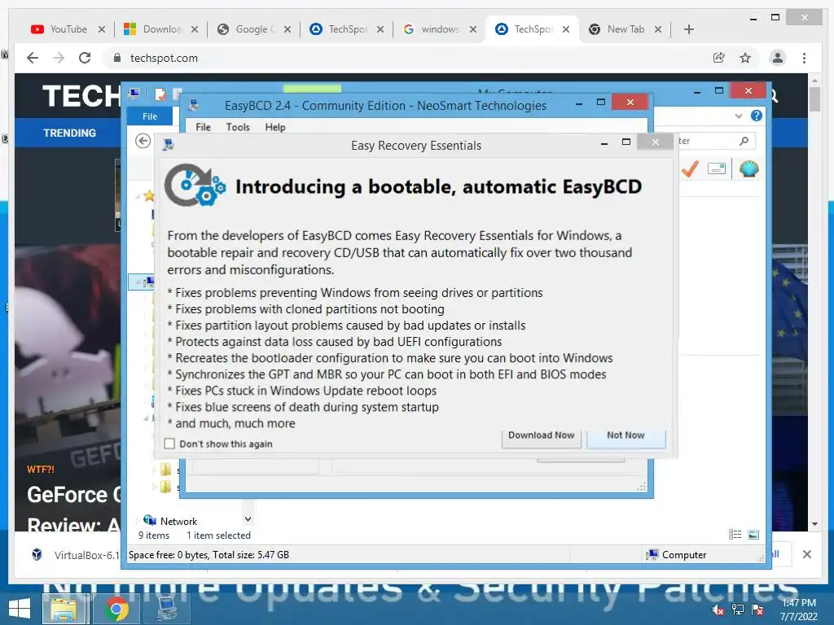Bookmark this page with the star

[745, 58]
